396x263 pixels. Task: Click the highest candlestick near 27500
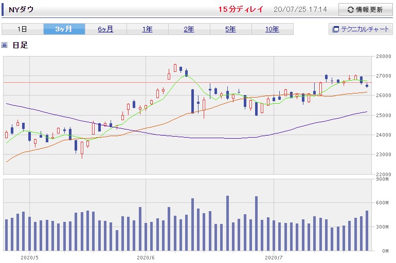175,68
